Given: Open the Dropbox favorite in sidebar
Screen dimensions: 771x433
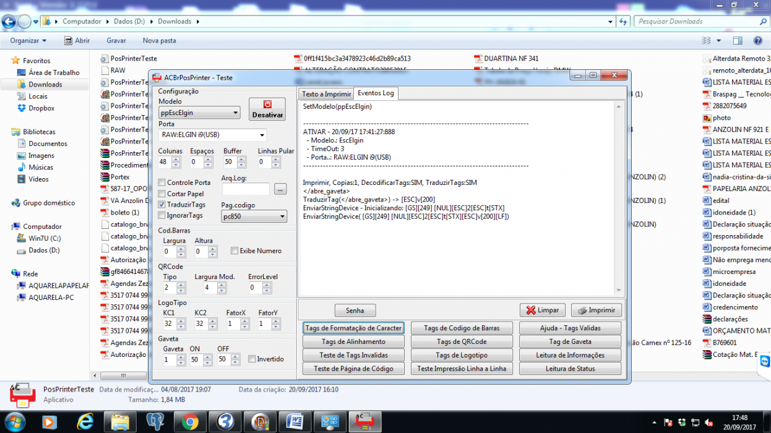Looking at the screenshot, I should point(41,108).
